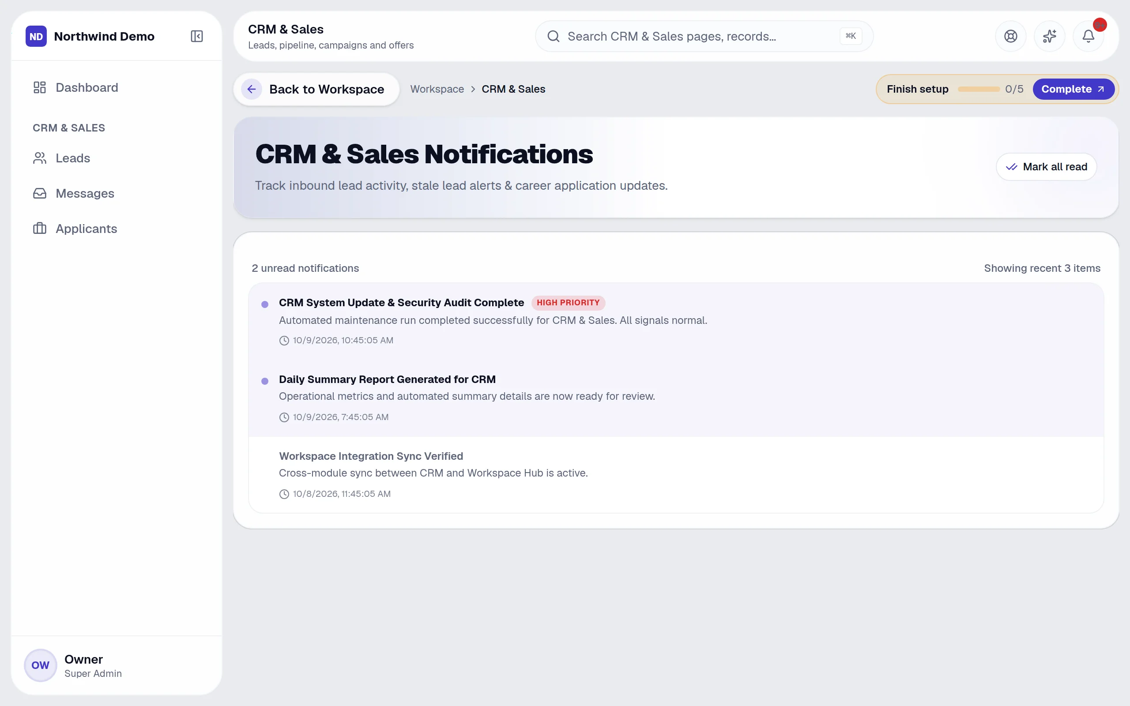The width and height of the screenshot is (1130, 706).
Task: Click clock icon beside 10:45:05 AM
Action: (x=284, y=340)
